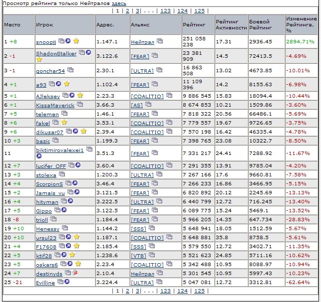Go to page 2 in top pagination
321x302 pixels.
[x=127, y=10]
